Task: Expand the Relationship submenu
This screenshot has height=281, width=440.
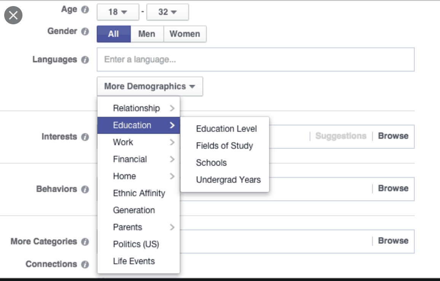Action: (139, 108)
